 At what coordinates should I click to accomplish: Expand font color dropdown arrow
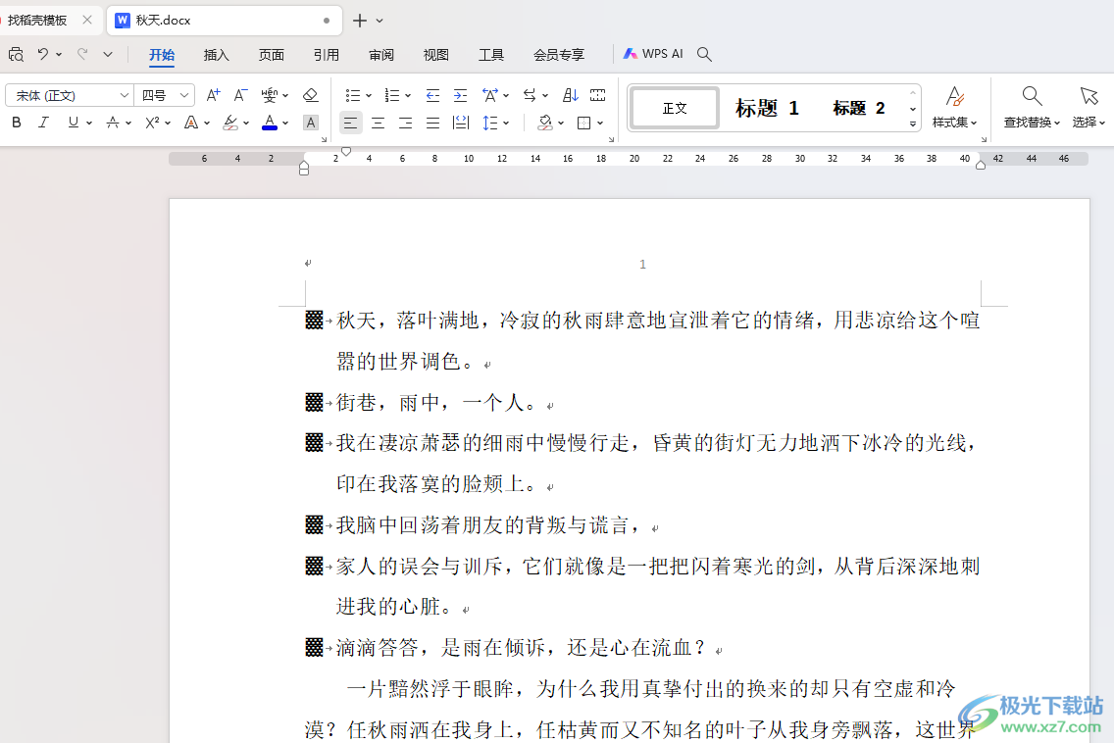285,123
